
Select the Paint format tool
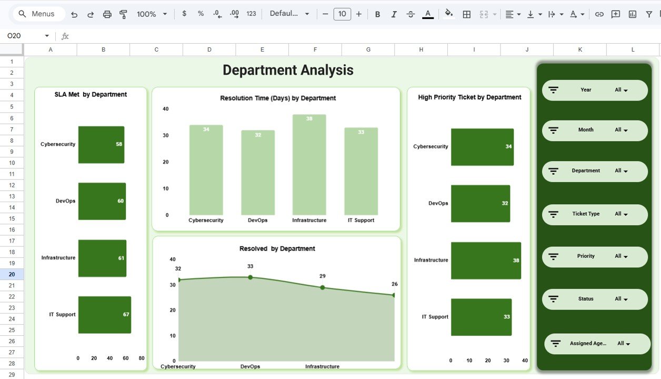(123, 14)
